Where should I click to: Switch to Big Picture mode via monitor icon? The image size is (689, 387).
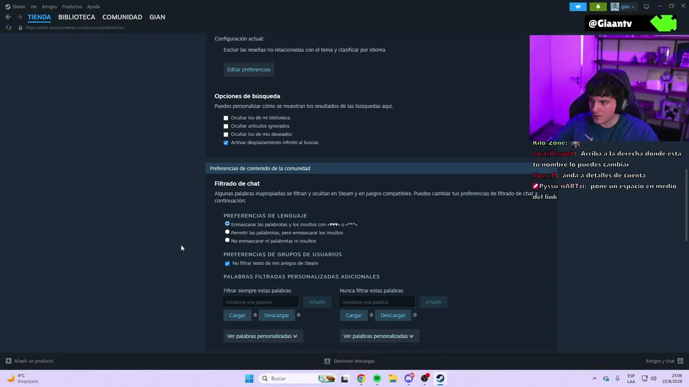pyautogui.click(x=646, y=6)
